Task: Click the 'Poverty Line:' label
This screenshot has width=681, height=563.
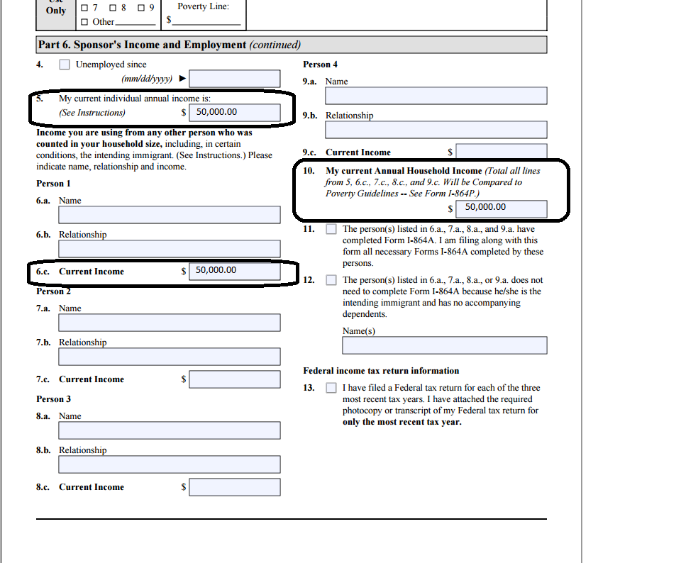Action: [x=204, y=6]
